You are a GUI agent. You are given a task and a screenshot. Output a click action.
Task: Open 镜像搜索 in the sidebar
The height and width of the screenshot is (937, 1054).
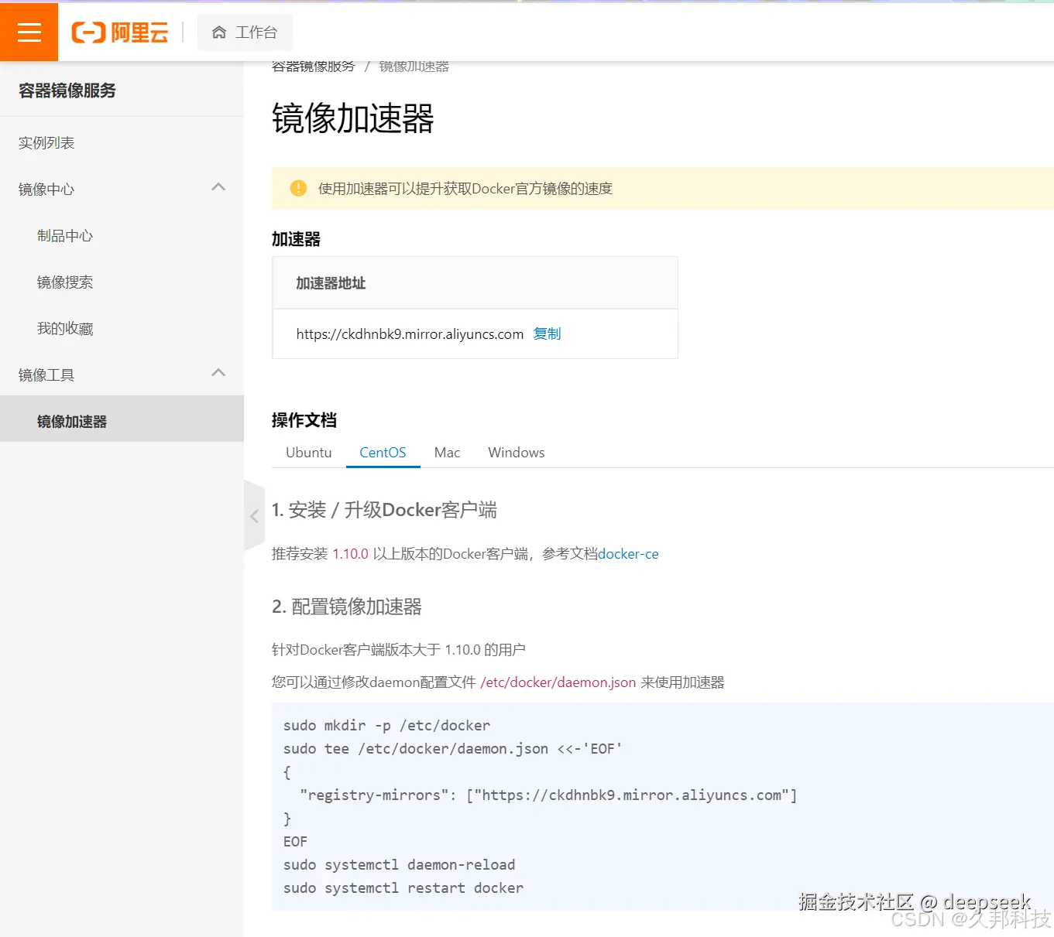pos(65,282)
